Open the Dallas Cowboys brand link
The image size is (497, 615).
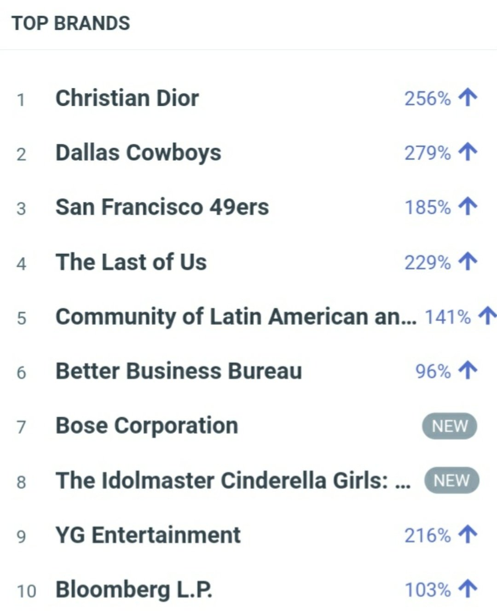click(x=138, y=153)
